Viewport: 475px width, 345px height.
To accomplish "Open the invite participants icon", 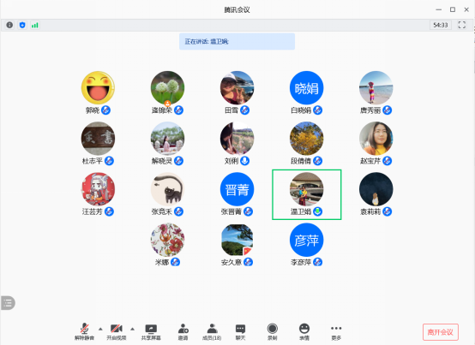I will 183,332.
